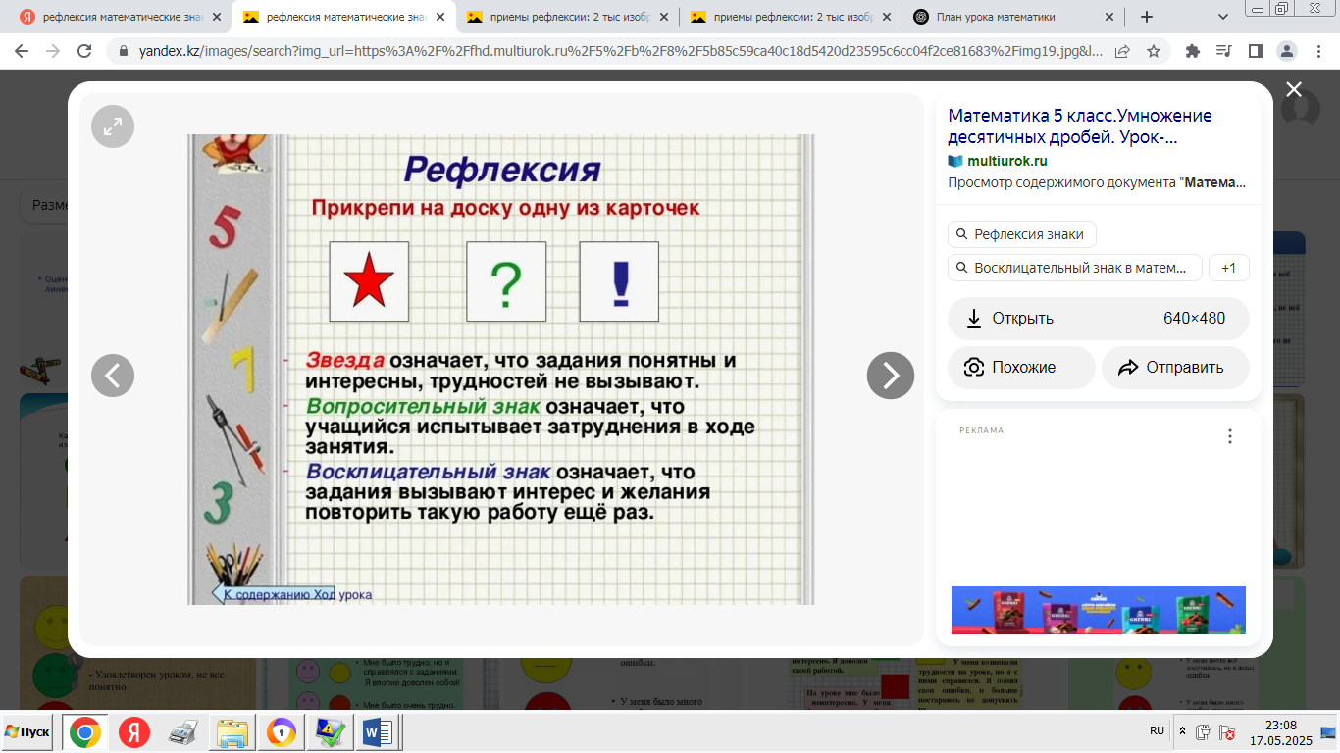This screenshot has height=753, width=1340.
Task: Open the ad options three-dot menu
Action: [1230, 436]
